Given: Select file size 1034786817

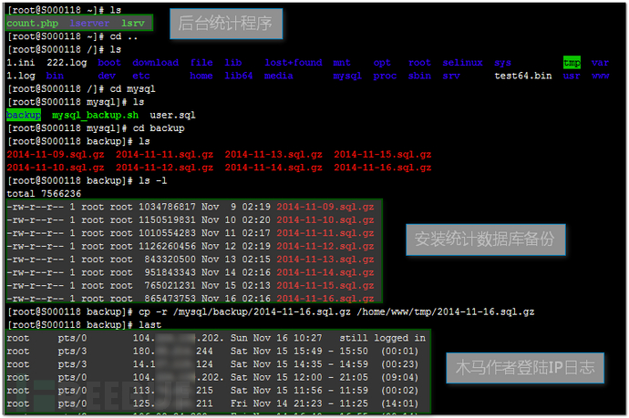Looking at the screenshot, I should (x=168, y=207).
